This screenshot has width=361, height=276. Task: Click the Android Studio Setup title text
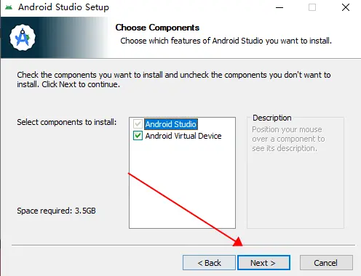[63, 7]
